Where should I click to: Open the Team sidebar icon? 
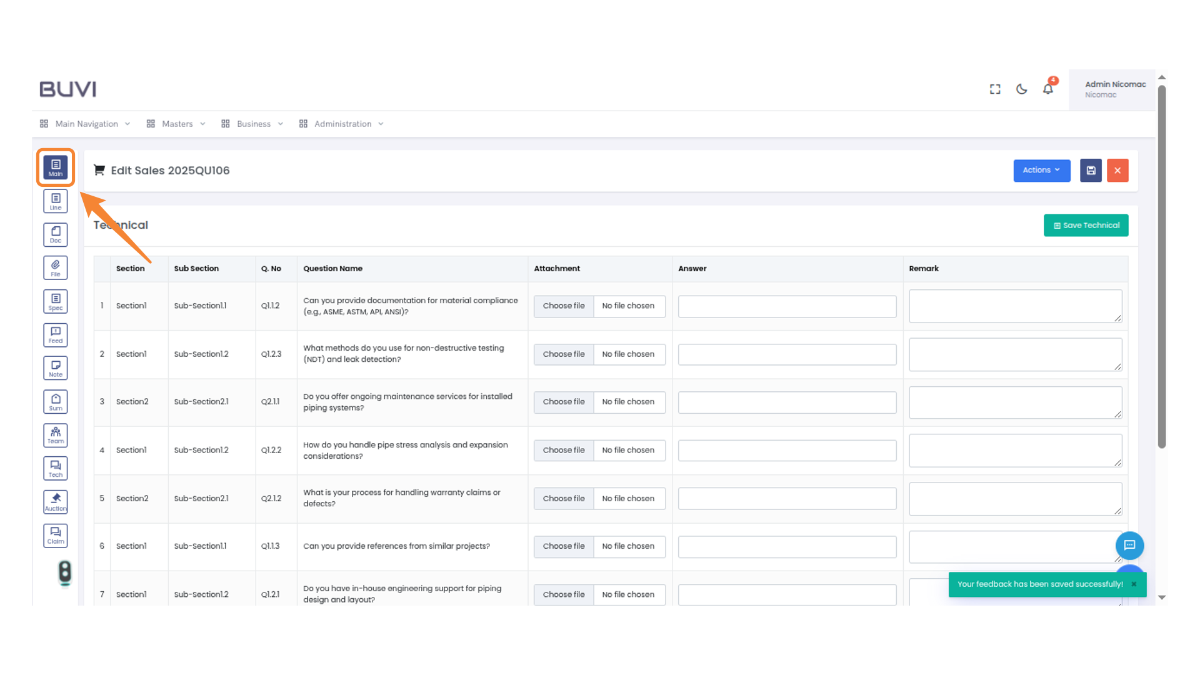point(56,436)
